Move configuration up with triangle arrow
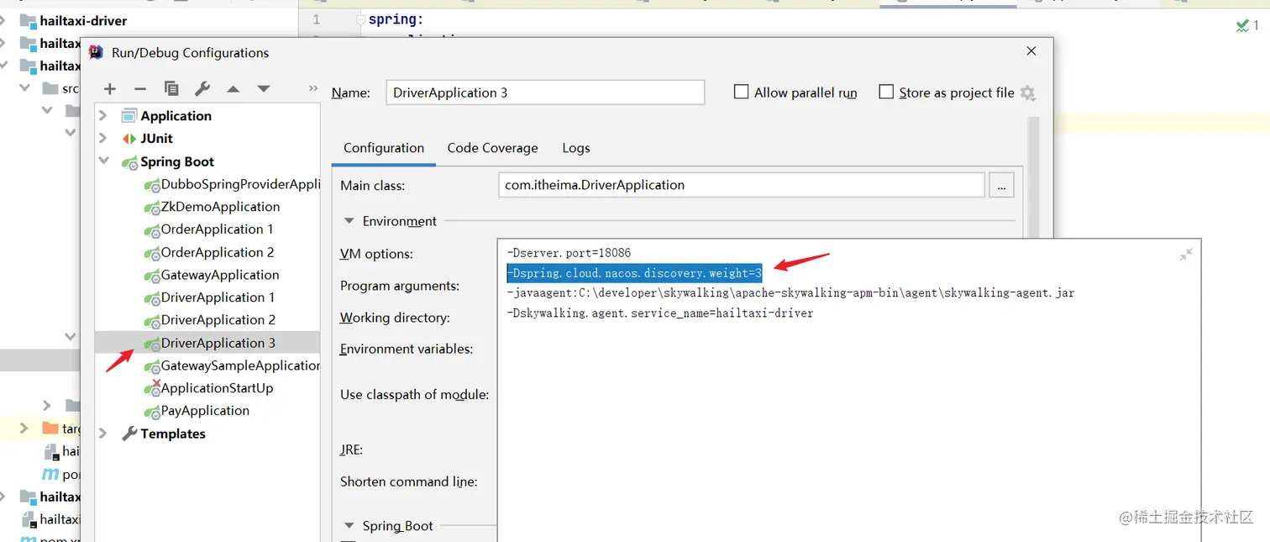The height and width of the screenshot is (542, 1270). point(234,89)
